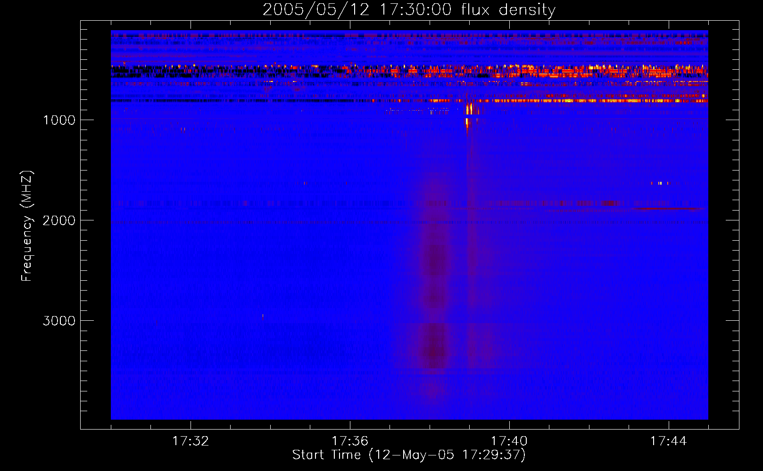Click the 17:36 time tick label
This screenshot has height=471, width=763.
coord(350,441)
